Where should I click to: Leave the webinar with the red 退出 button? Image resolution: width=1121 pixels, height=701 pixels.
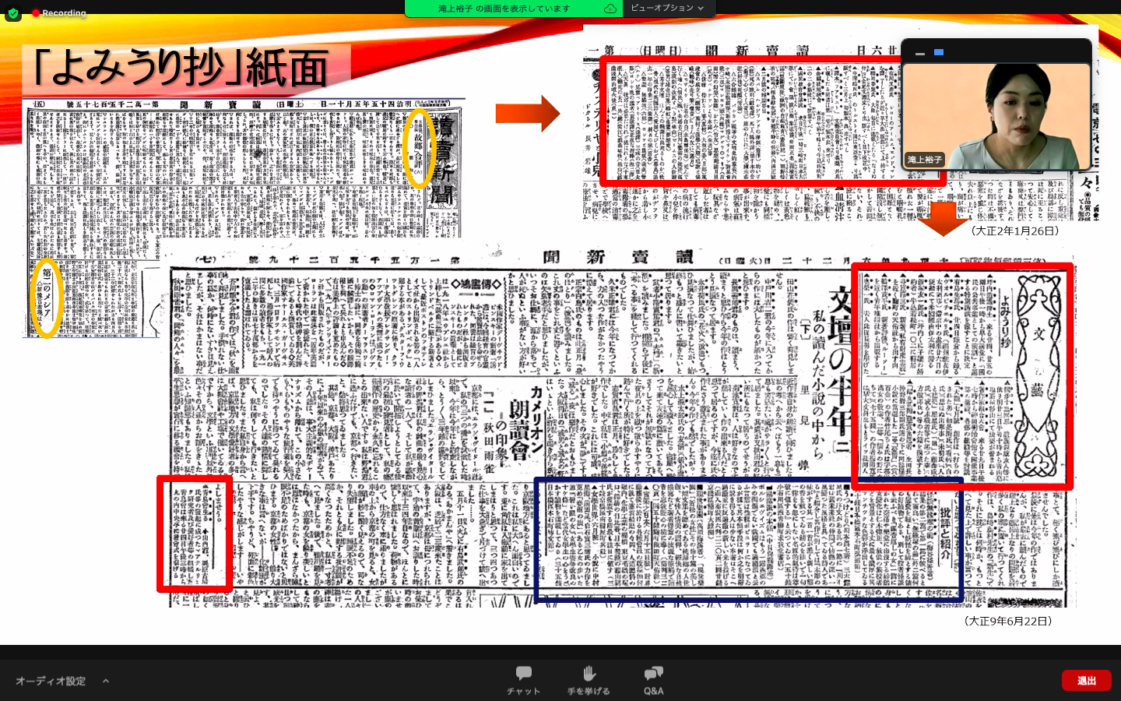[1086, 681]
